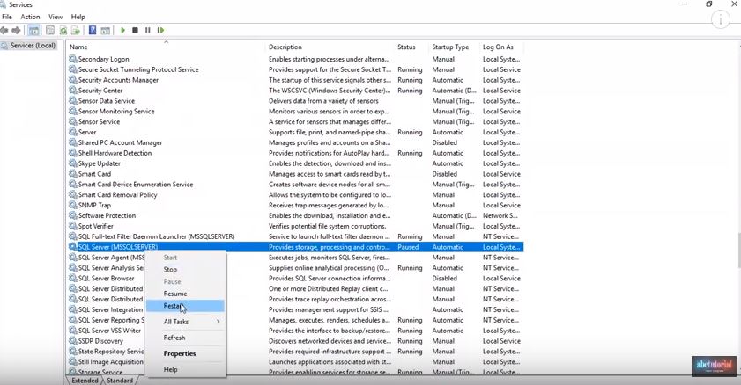The width and height of the screenshot is (741, 385).
Task: Click the circular info icon at top right
Action: pyautogui.click(x=720, y=20)
